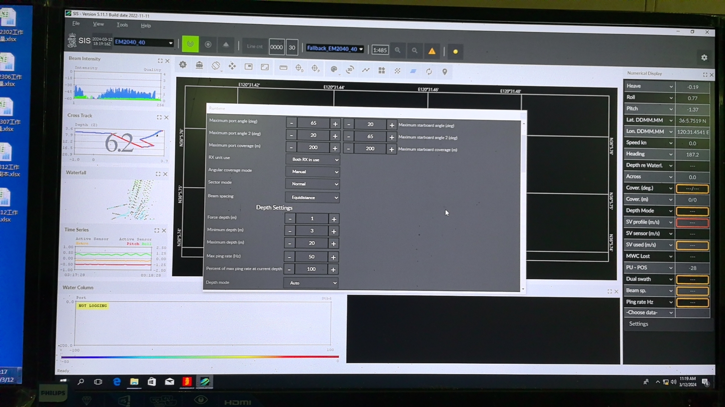Image resolution: width=725 pixels, height=407 pixels.
Task: Click the plus button for Maximum depth
Action: tap(333, 243)
